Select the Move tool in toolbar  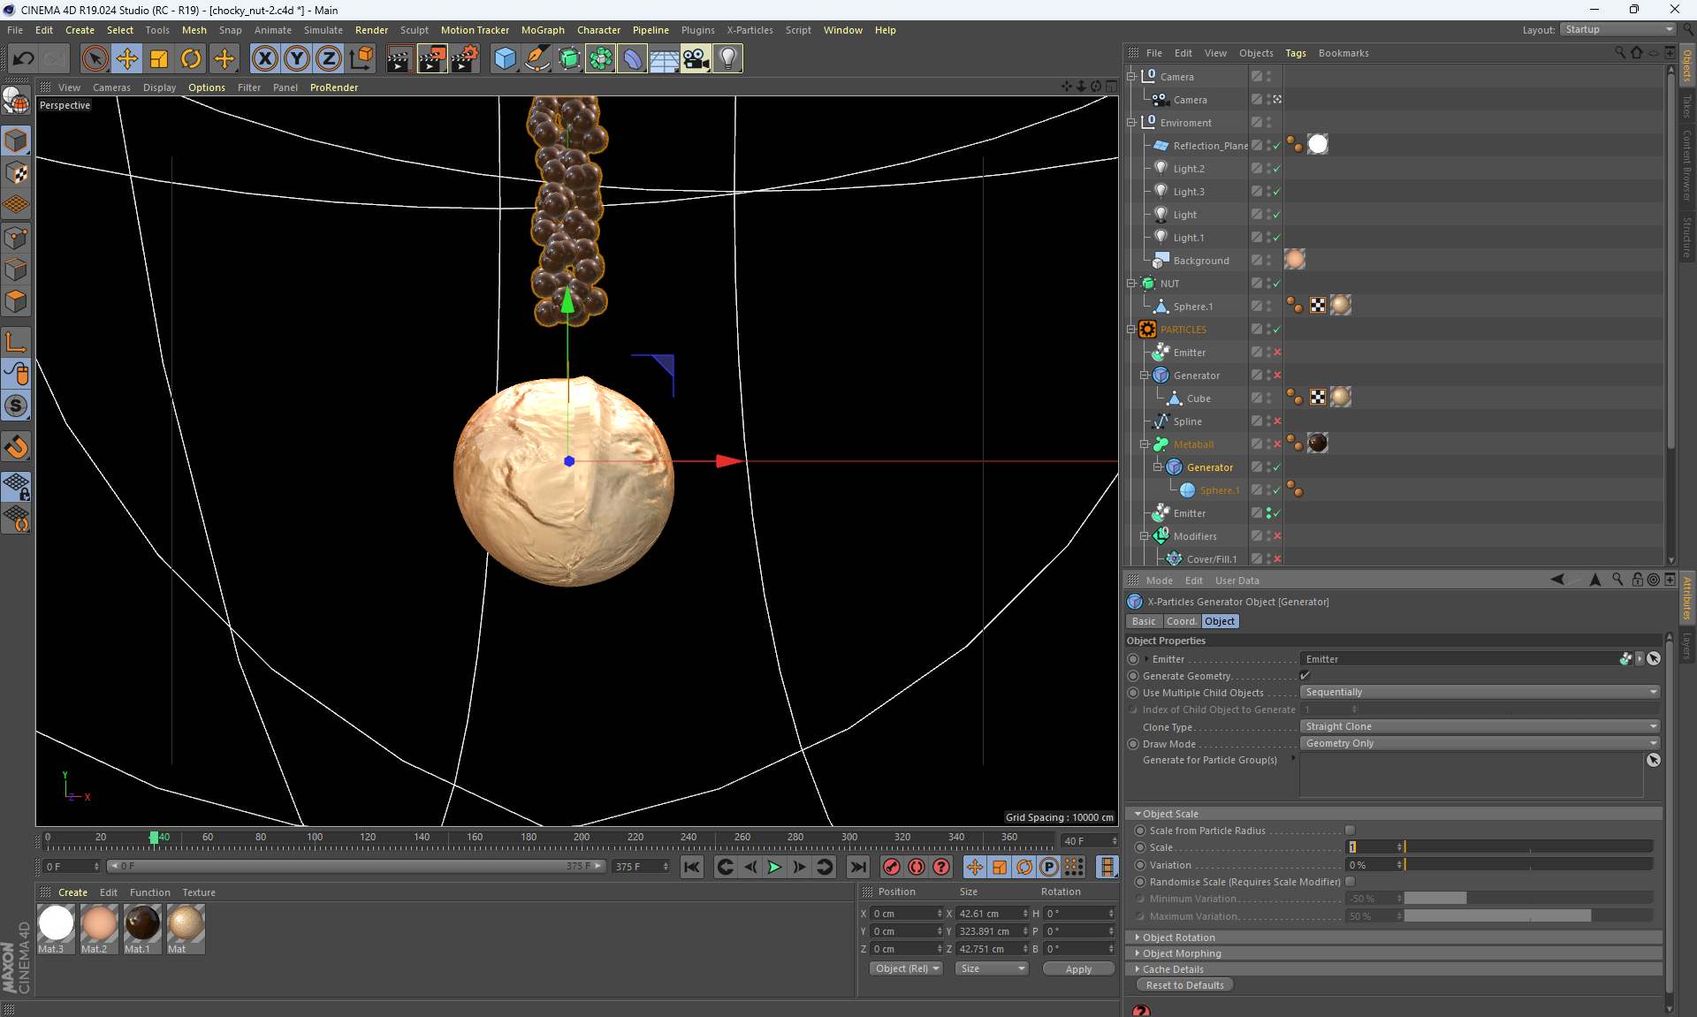(127, 59)
